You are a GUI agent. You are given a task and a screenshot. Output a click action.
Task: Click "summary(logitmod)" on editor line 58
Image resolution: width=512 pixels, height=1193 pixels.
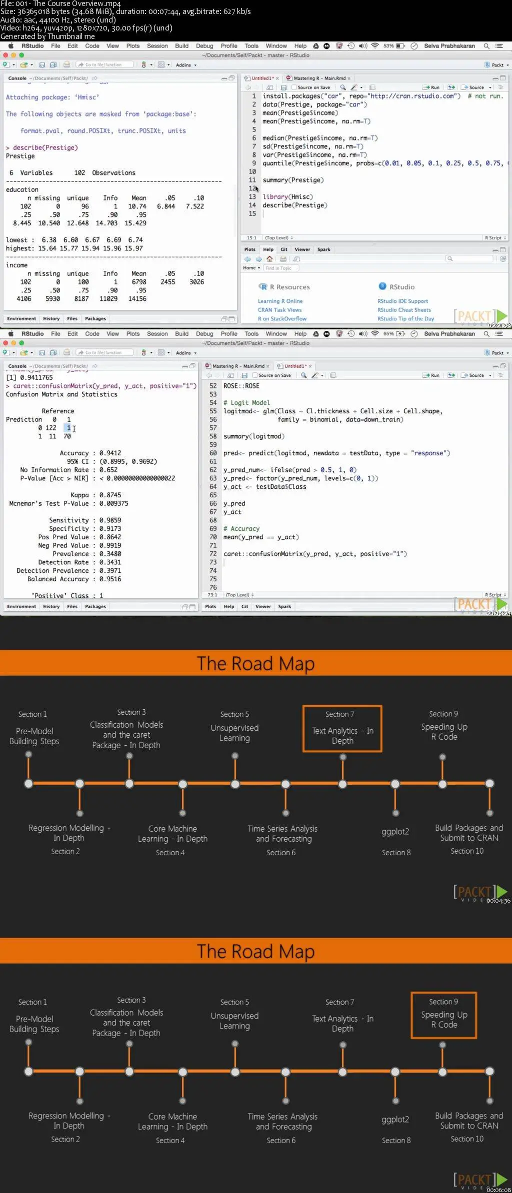254,436
